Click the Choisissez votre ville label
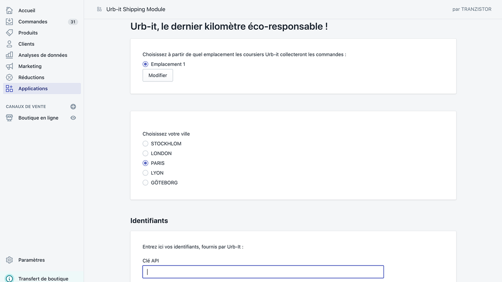The width and height of the screenshot is (502, 282). pos(166,134)
